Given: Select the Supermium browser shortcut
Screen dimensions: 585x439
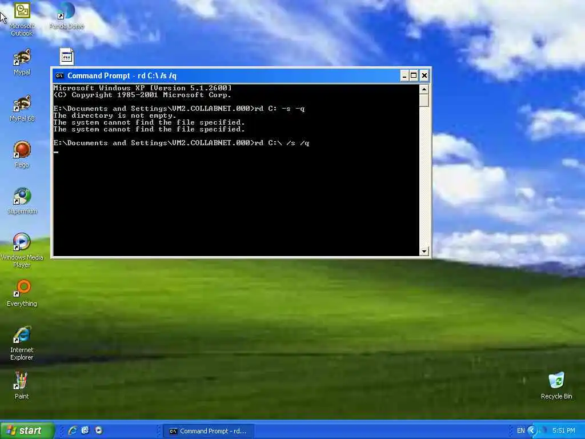Looking at the screenshot, I should tap(22, 201).
